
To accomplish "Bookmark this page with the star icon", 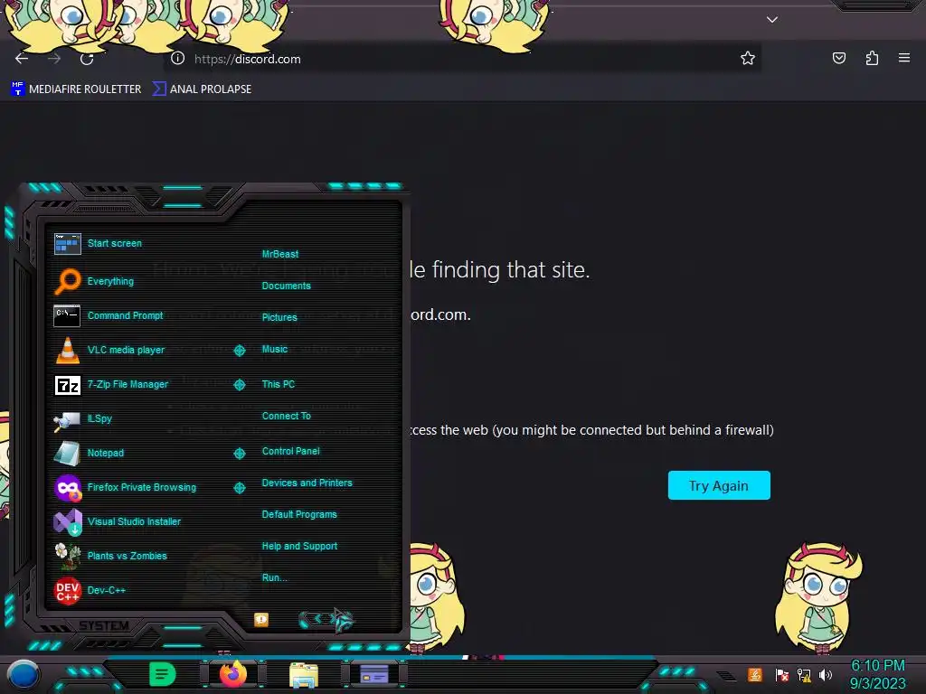I will (x=748, y=58).
